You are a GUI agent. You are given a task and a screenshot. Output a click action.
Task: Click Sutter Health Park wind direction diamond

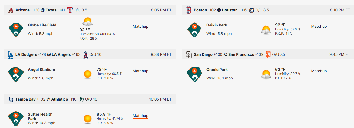(16, 119)
